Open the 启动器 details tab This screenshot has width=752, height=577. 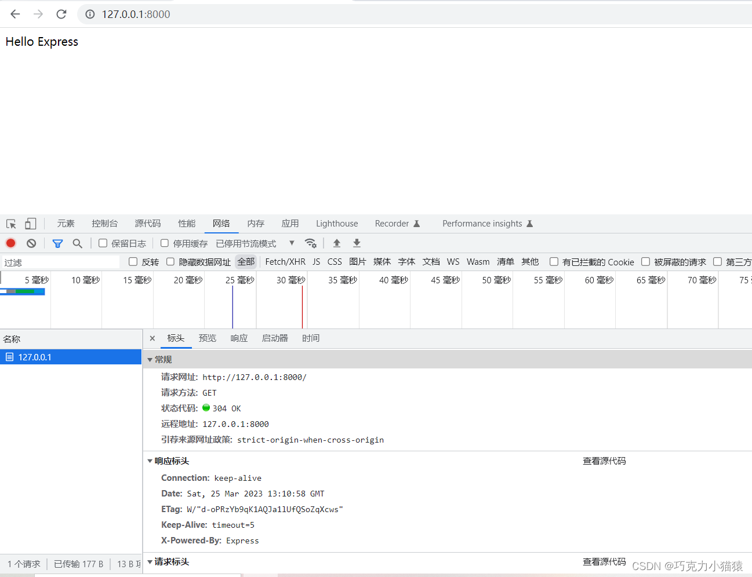coord(275,338)
